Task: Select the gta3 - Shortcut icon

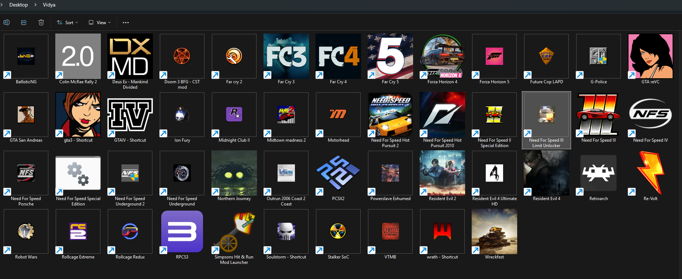Action: [78, 115]
